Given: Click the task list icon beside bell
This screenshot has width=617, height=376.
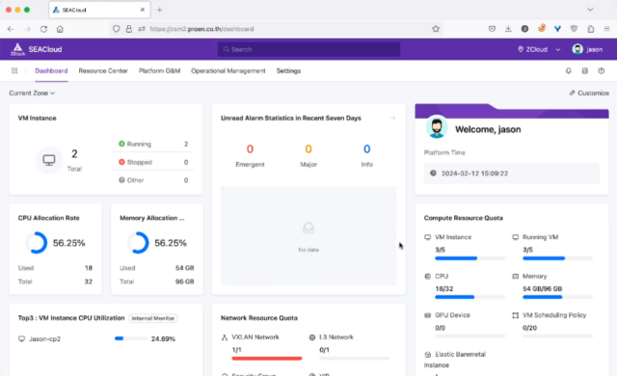Looking at the screenshot, I should point(585,70).
